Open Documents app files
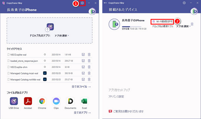Viewport: 201px width, 119px height. pos(70,101)
